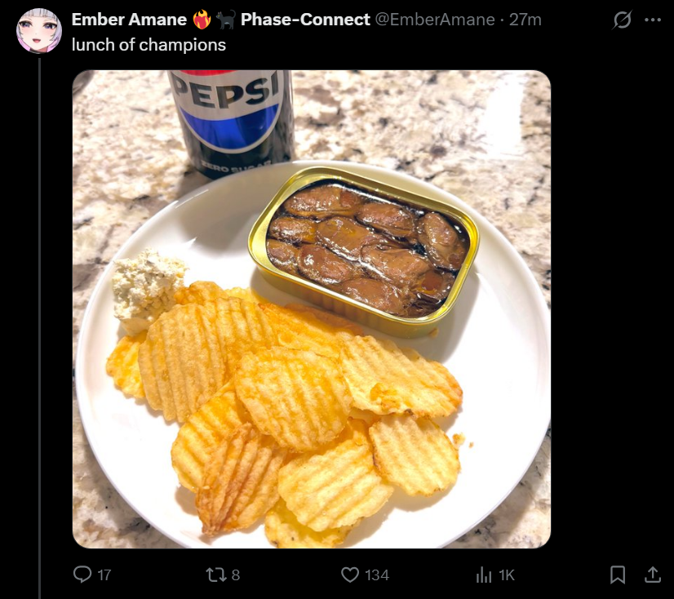Click the share upload arrow icon
This screenshot has height=599, width=674.
[653, 575]
